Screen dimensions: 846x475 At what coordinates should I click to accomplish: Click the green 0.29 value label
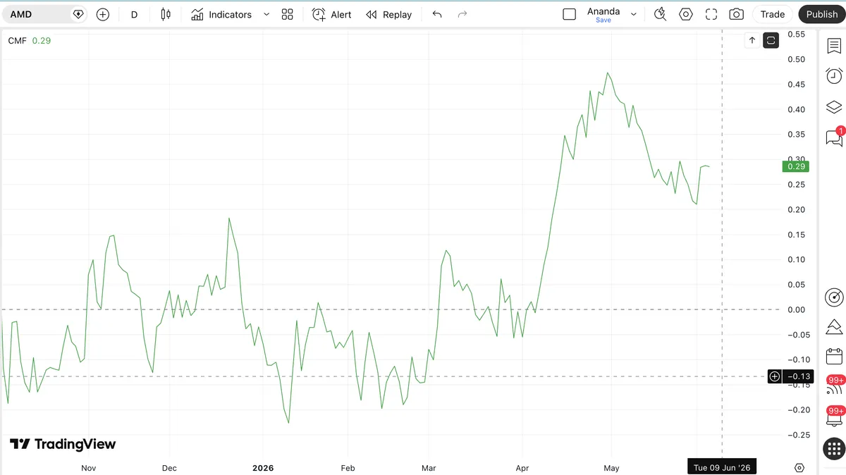[795, 166]
